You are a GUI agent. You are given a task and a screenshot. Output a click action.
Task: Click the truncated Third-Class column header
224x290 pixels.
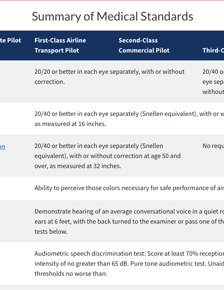click(213, 50)
